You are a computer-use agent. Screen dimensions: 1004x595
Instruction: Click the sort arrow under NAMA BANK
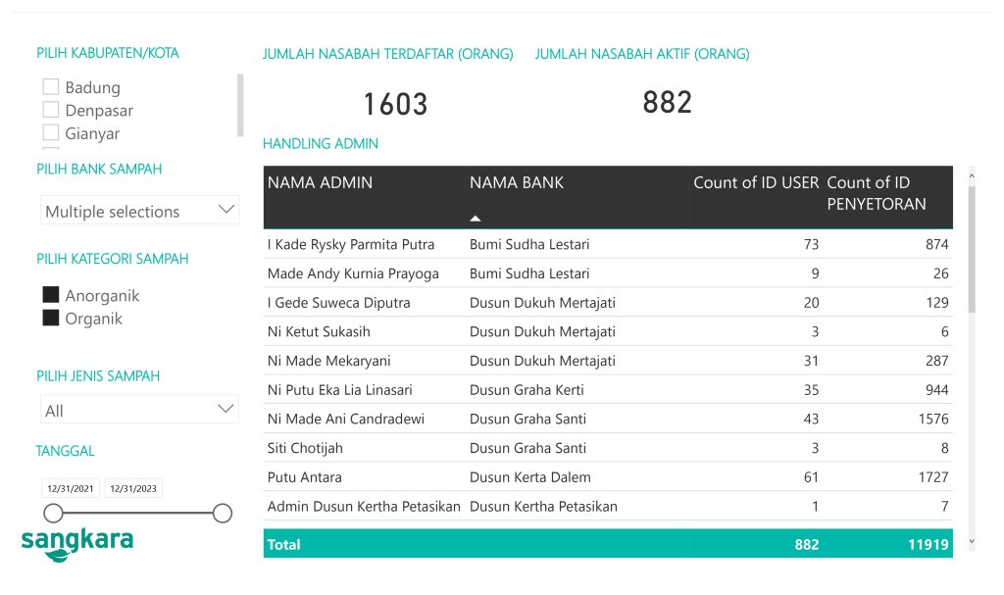pos(476,217)
